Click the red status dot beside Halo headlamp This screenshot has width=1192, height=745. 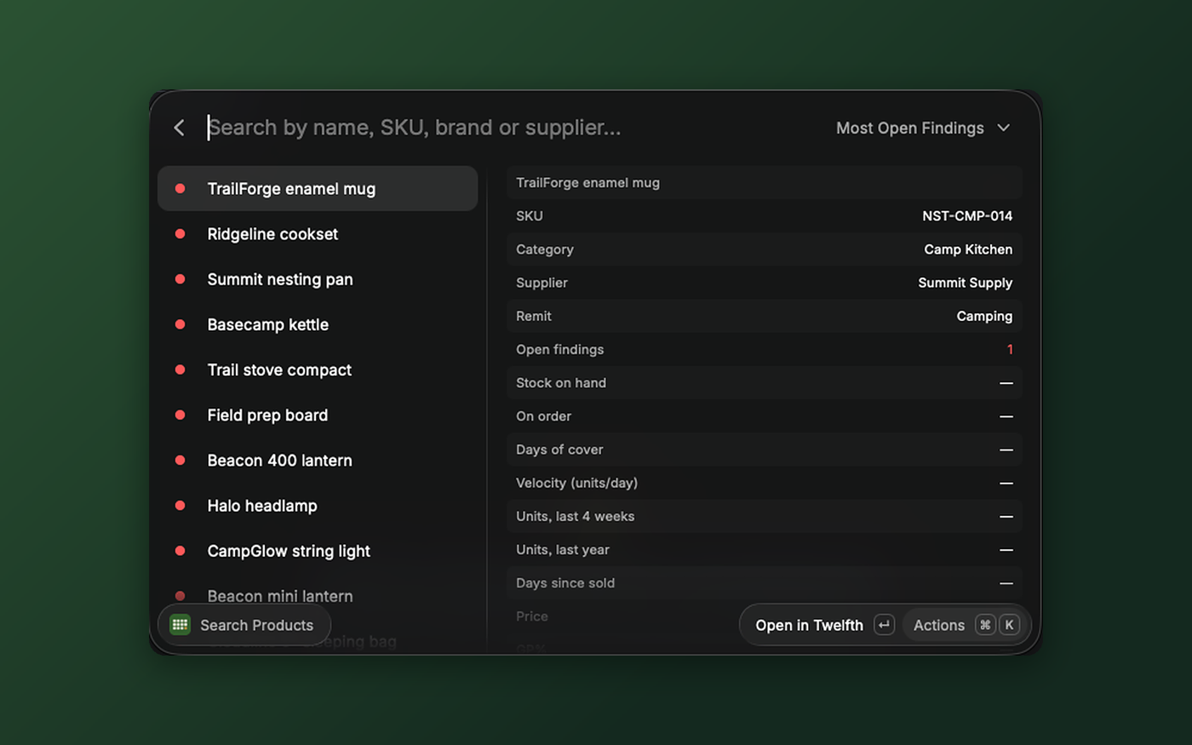(180, 505)
